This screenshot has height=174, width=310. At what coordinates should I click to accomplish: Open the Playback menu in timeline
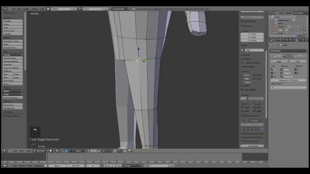tap(38, 166)
